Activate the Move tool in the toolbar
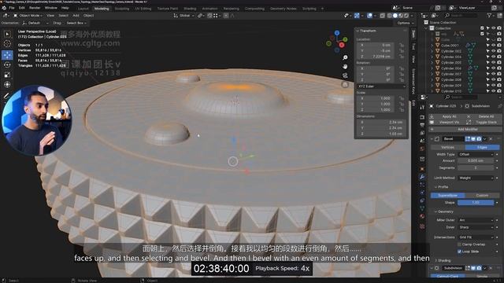504x283 pixels. point(7,55)
